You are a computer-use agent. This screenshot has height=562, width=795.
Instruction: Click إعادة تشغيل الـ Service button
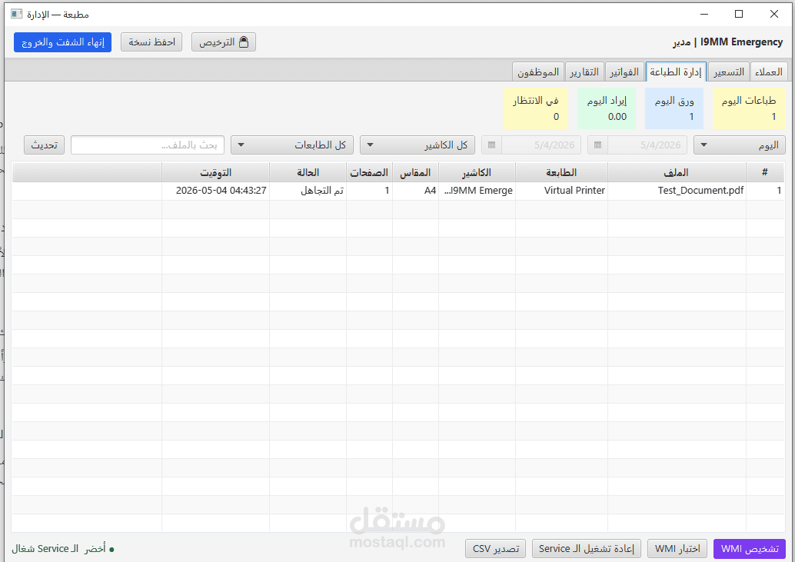click(587, 549)
